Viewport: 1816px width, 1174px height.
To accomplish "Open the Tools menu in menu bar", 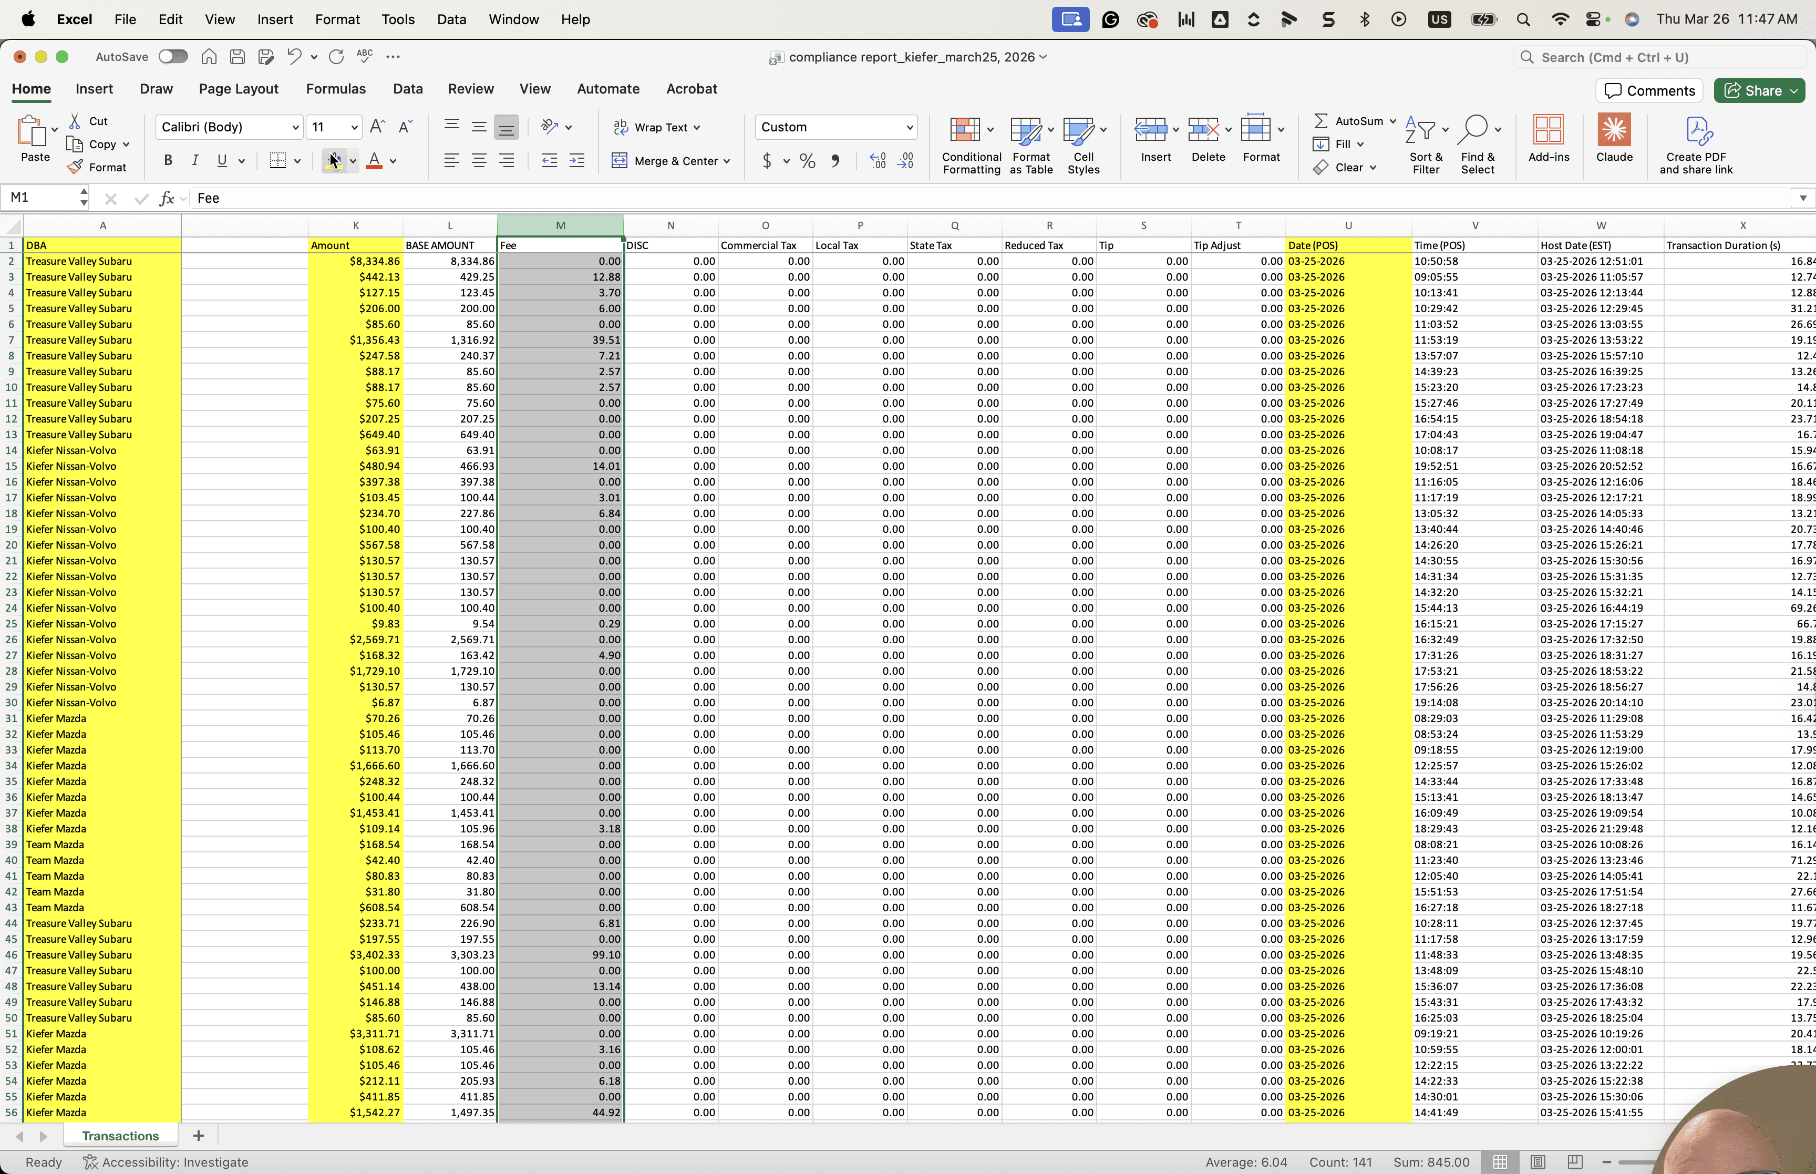I will click(398, 19).
